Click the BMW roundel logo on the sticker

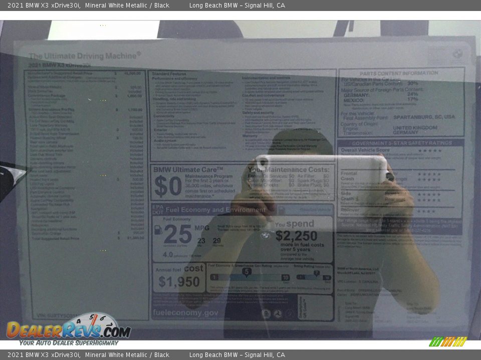[457, 54]
